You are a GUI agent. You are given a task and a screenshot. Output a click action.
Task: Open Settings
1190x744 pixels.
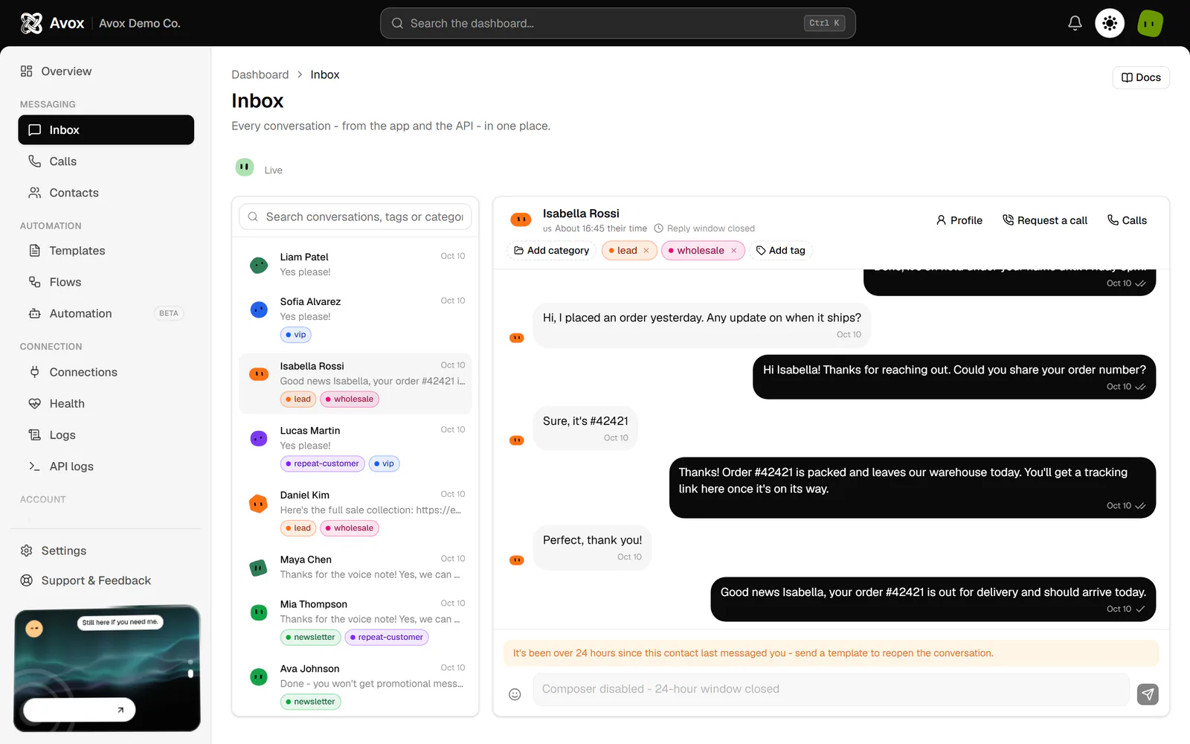[x=106, y=551]
